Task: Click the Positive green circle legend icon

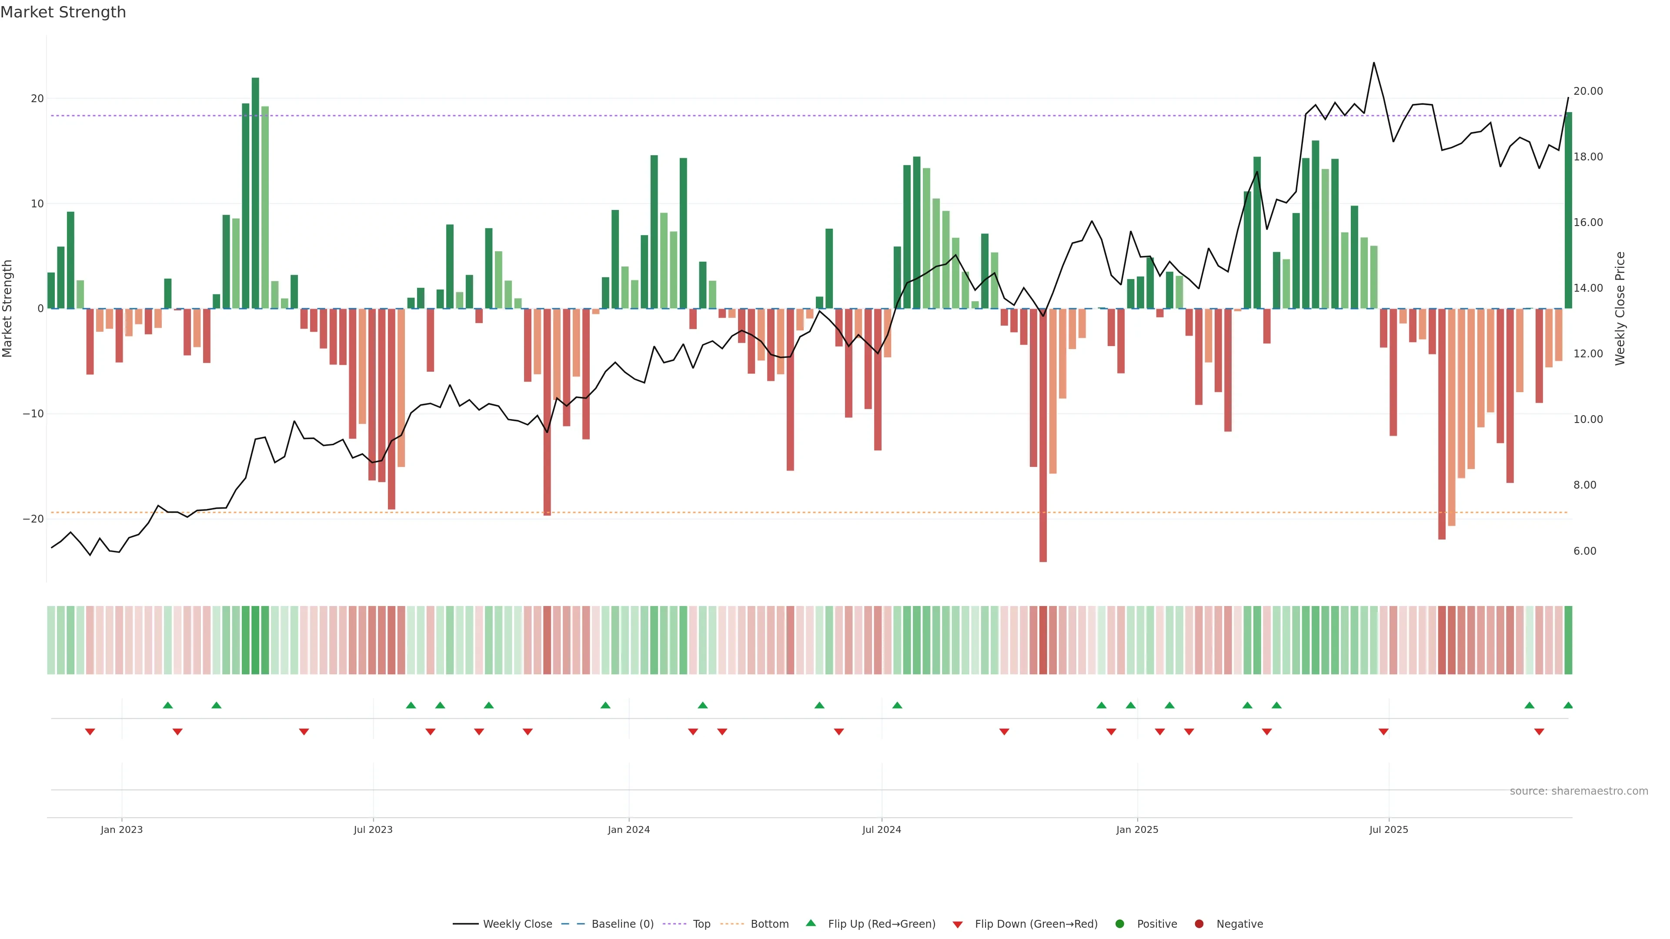Action: point(1119,924)
